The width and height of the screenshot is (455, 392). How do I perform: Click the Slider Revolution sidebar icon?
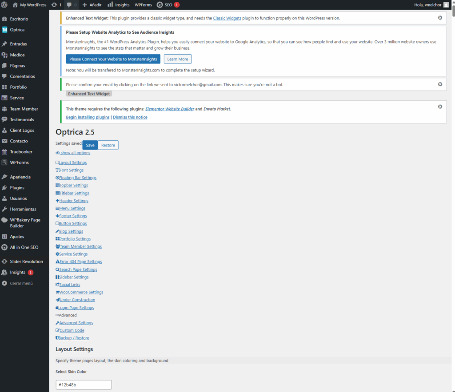[4, 261]
